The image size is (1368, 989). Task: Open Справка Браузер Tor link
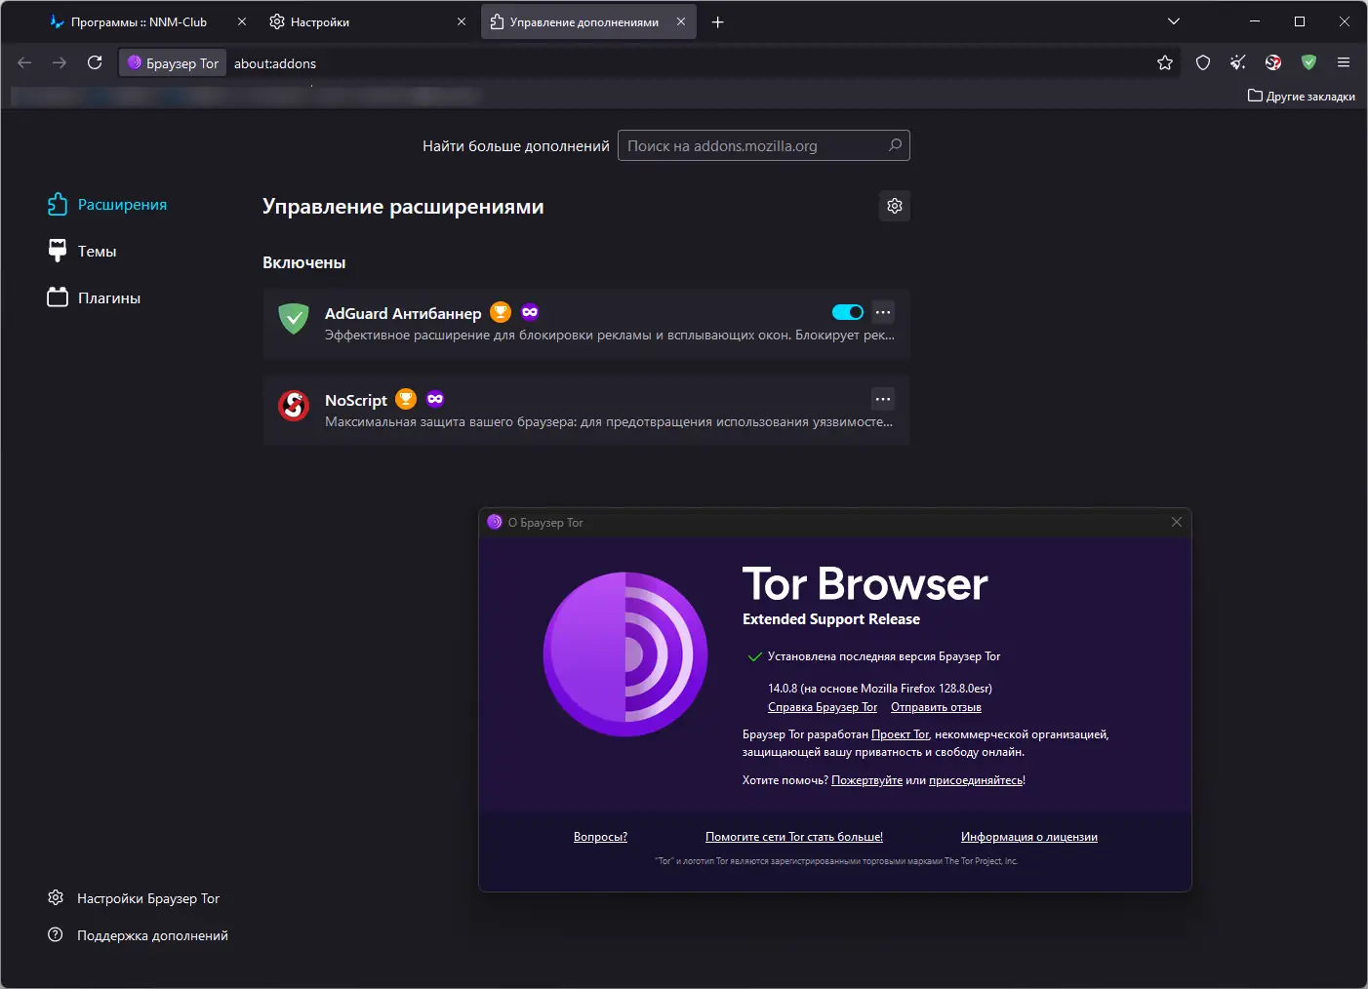coord(823,707)
